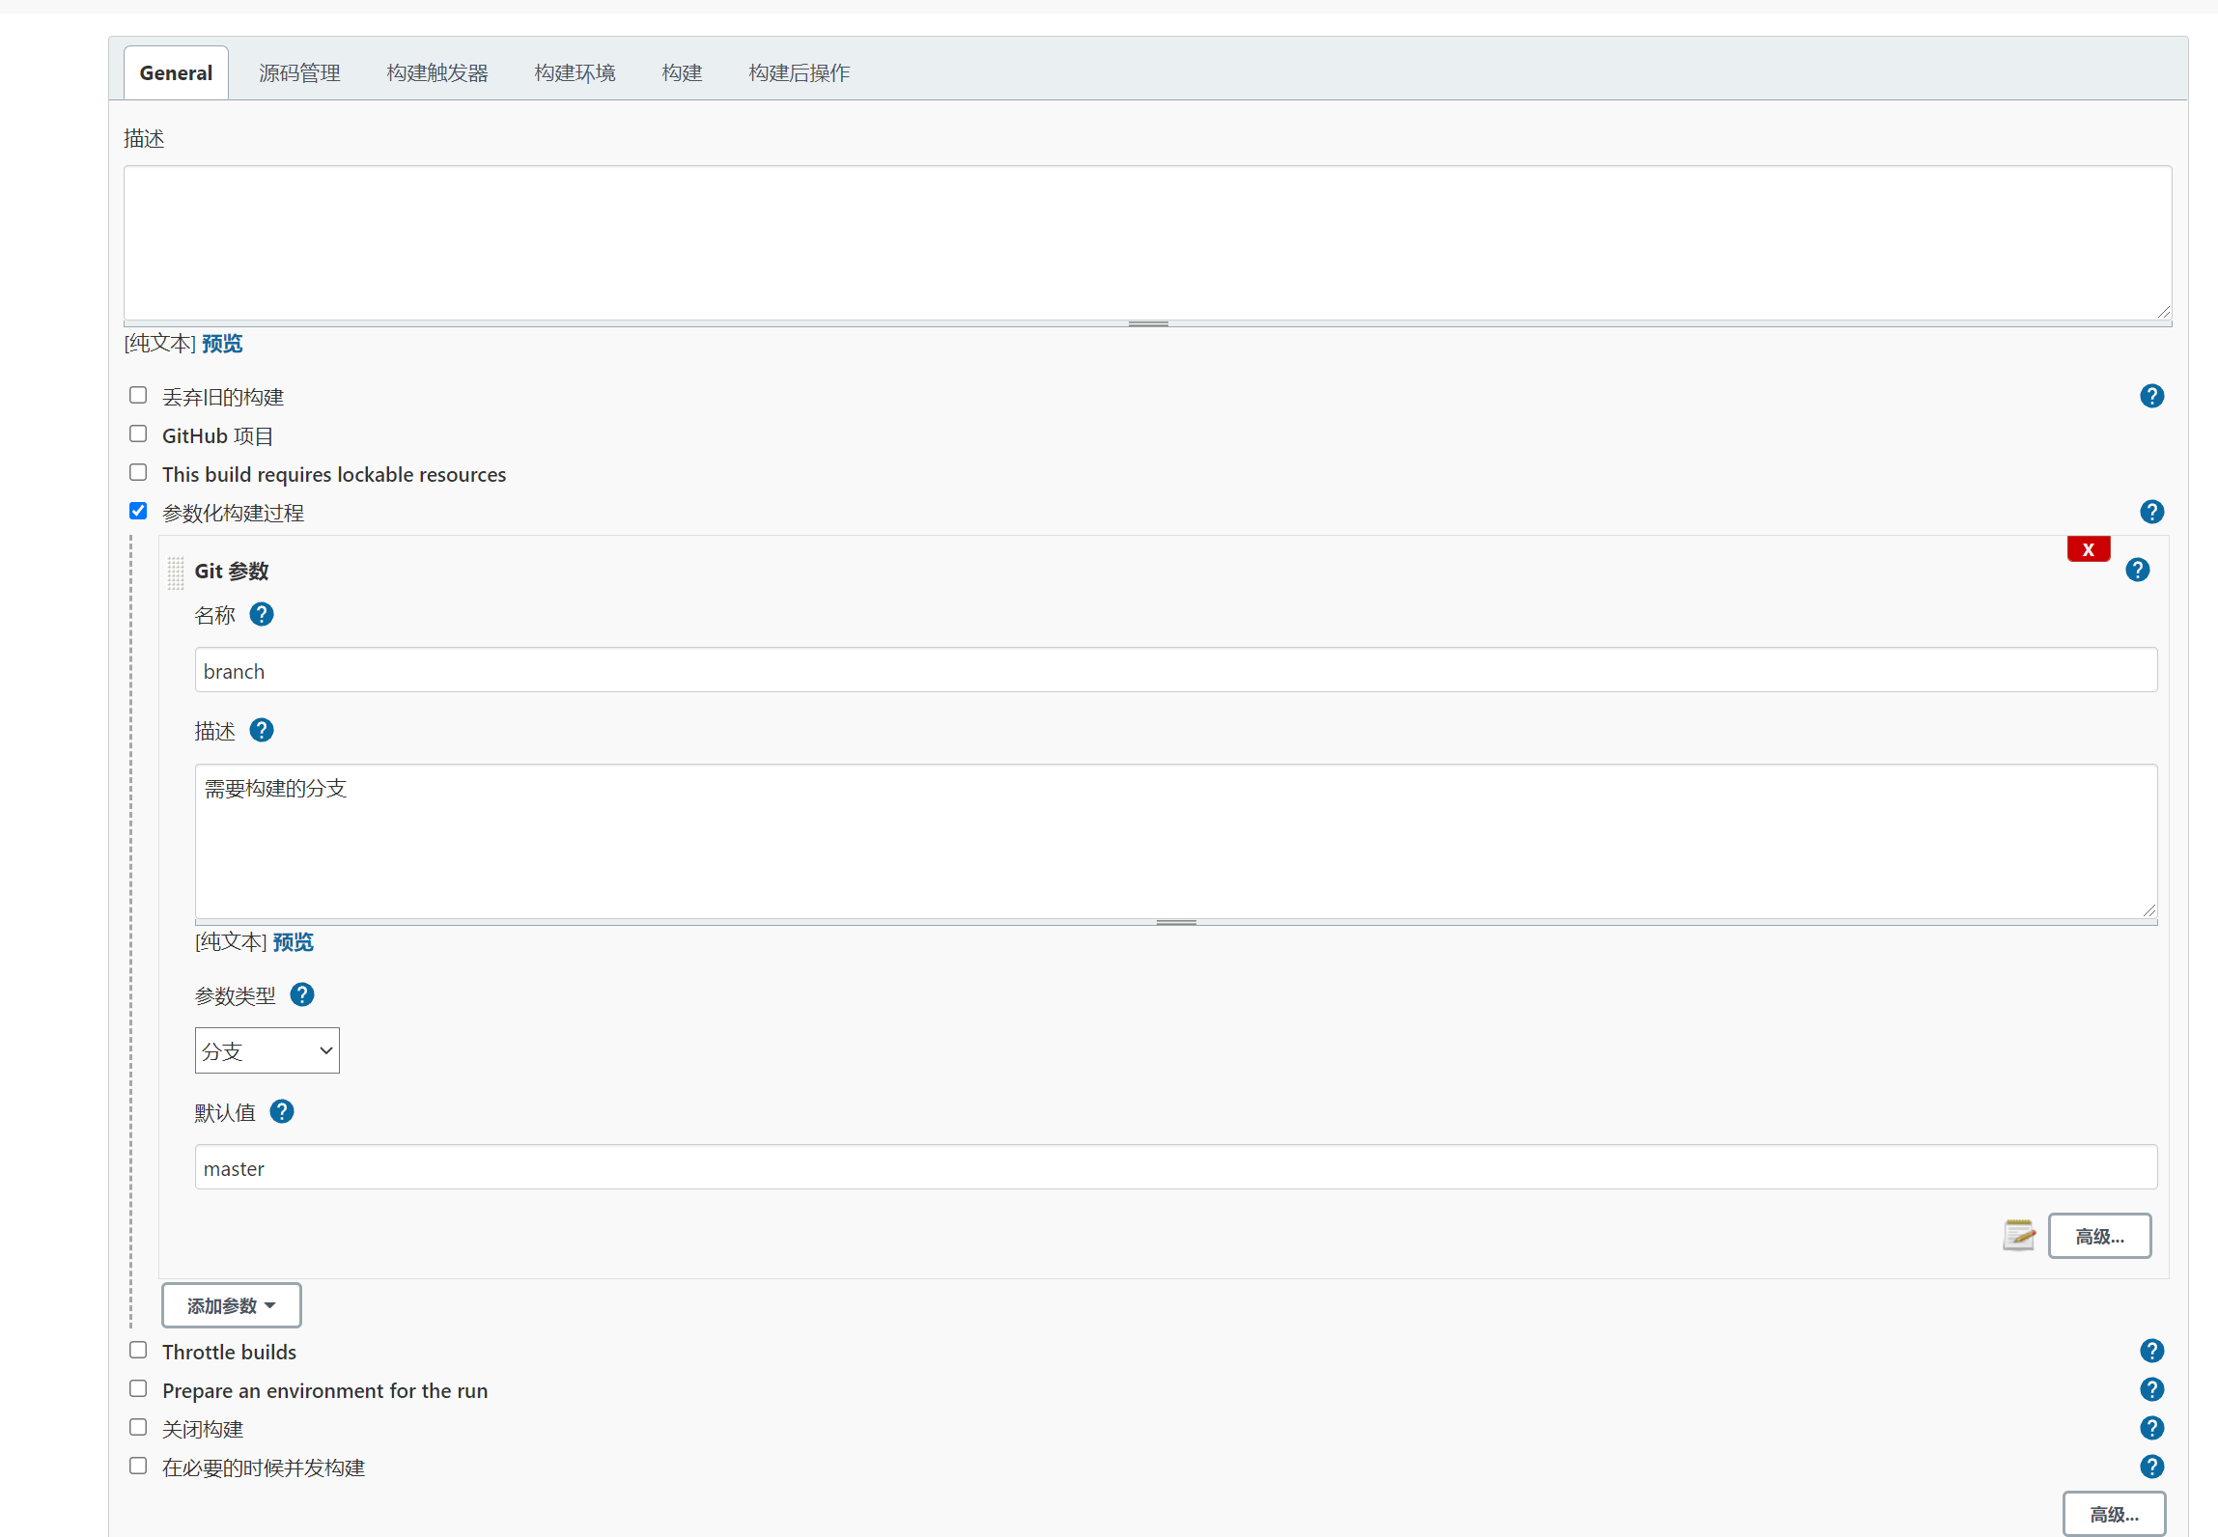Click the notepad edit icon beside 高级
The width and height of the screenshot is (2218, 1537).
2018,1235
